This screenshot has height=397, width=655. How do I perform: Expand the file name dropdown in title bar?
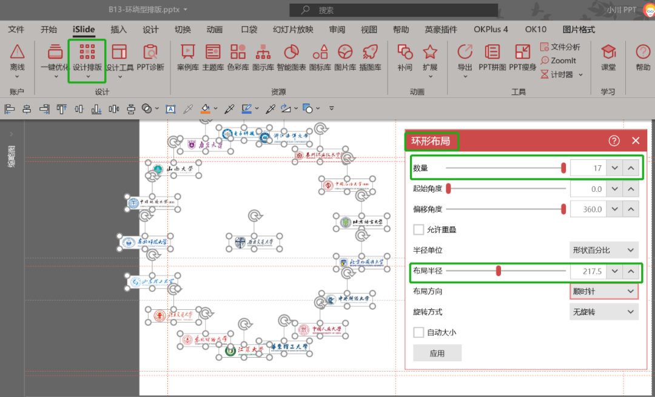[x=186, y=10]
